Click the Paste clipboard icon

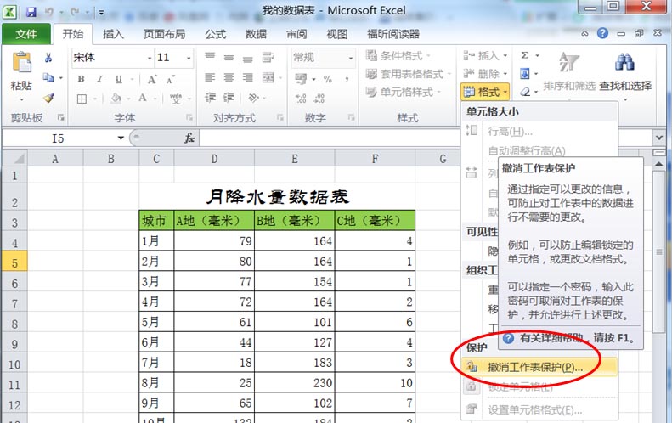[21, 70]
